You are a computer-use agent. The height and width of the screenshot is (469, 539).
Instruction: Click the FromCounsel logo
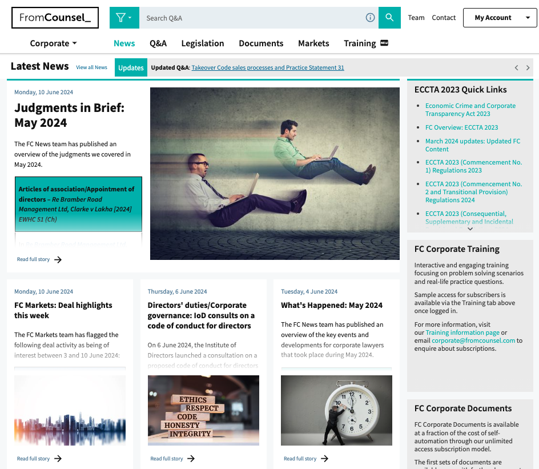coord(55,17)
